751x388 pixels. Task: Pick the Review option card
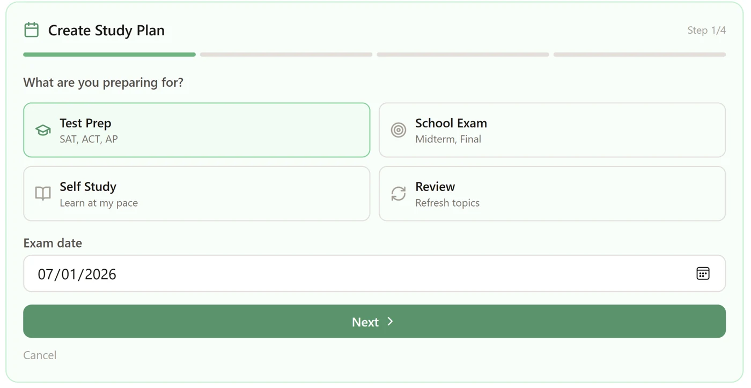pos(552,193)
